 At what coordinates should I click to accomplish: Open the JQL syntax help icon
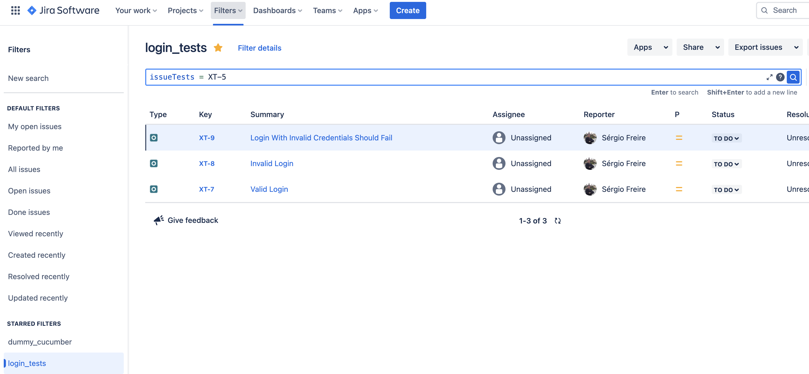(x=780, y=77)
